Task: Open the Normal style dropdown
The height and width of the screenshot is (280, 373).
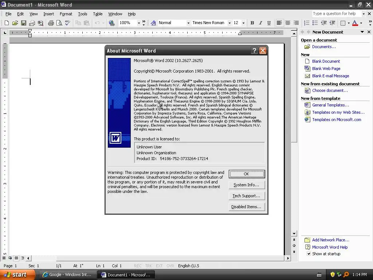Action: point(188,23)
